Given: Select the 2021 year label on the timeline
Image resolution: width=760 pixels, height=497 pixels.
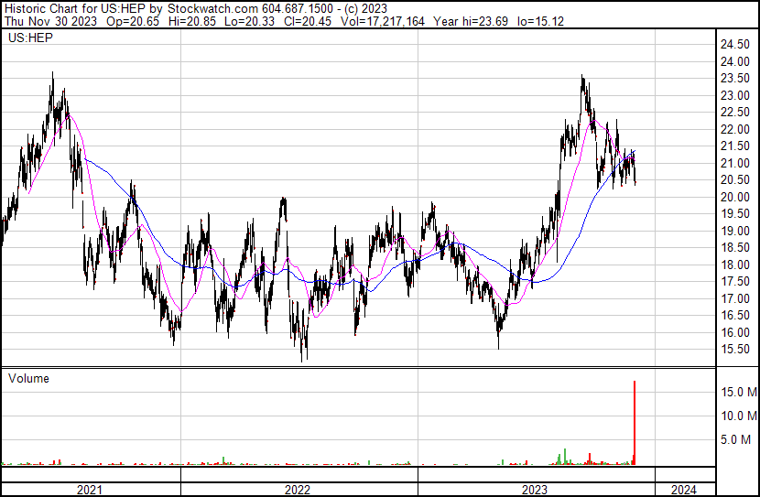Looking at the screenshot, I should pos(89,490).
